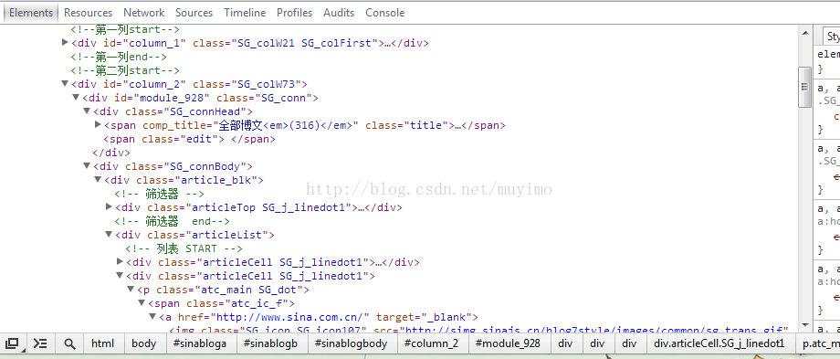Image resolution: width=840 pixels, height=359 pixels.
Task: Collapse the p atc_main SG_dot node
Action: pos(131,290)
